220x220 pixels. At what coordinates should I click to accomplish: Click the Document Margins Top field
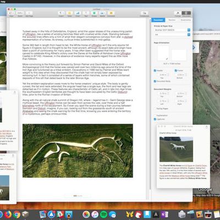click(x=162, y=94)
